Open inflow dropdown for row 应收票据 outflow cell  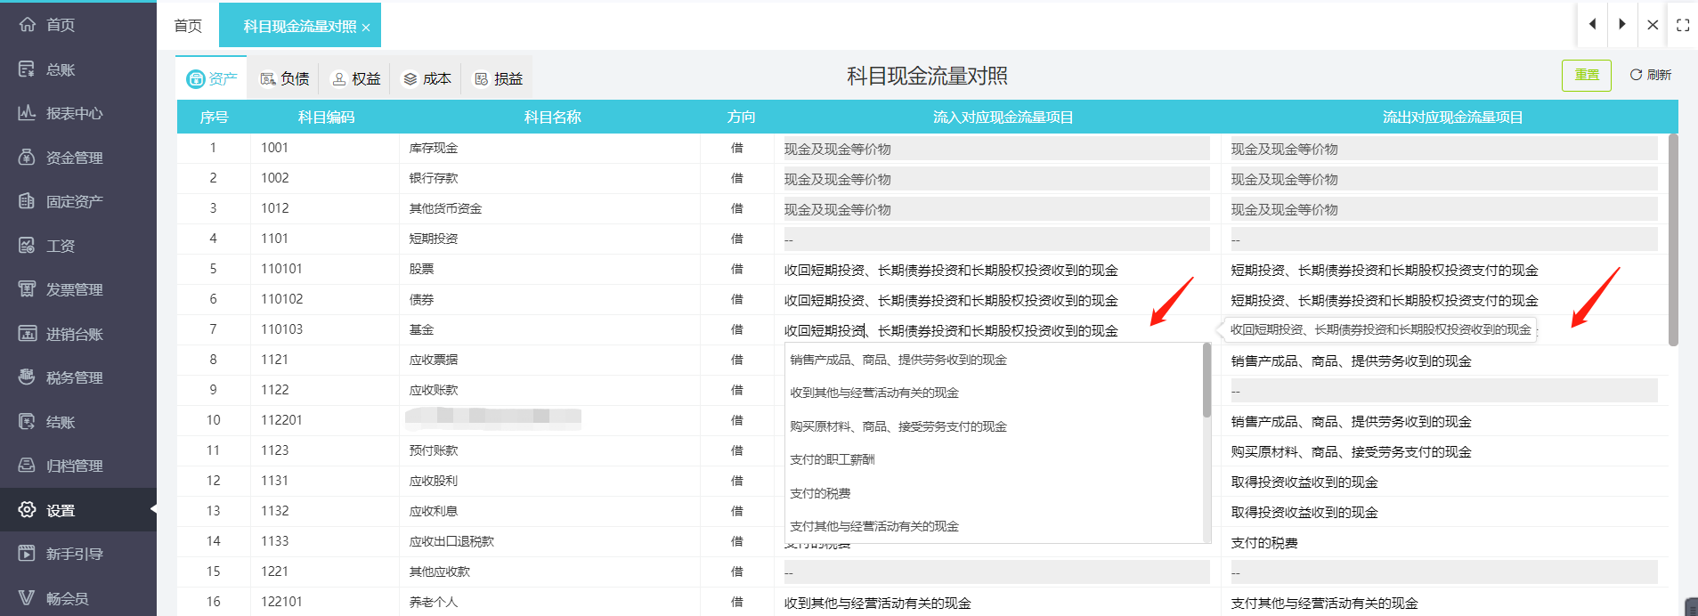coord(1442,361)
